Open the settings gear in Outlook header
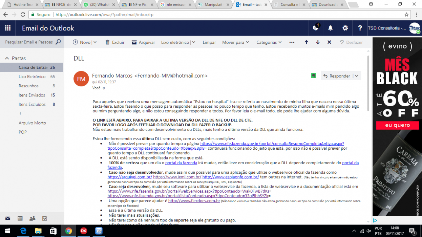422x237 pixels. pos(345,28)
